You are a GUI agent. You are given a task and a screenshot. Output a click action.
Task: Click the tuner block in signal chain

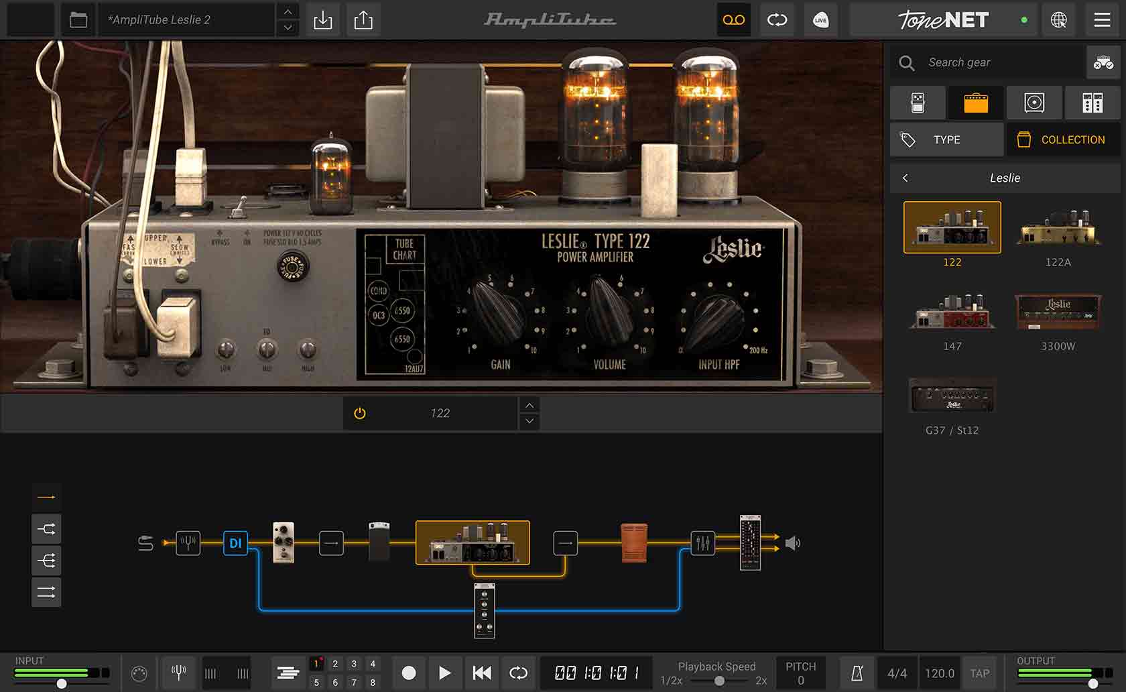(188, 542)
